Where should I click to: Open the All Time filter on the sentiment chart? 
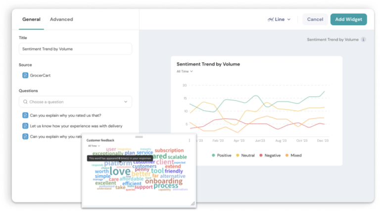point(185,71)
